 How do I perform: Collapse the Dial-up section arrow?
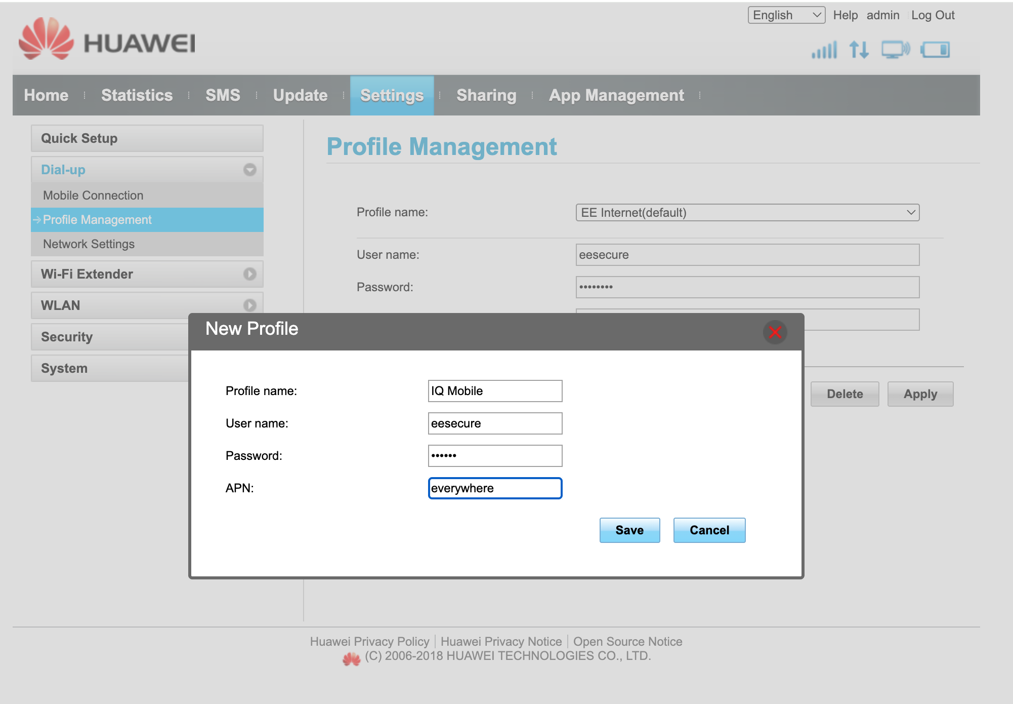pyautogui.click(x=249, y=170)
